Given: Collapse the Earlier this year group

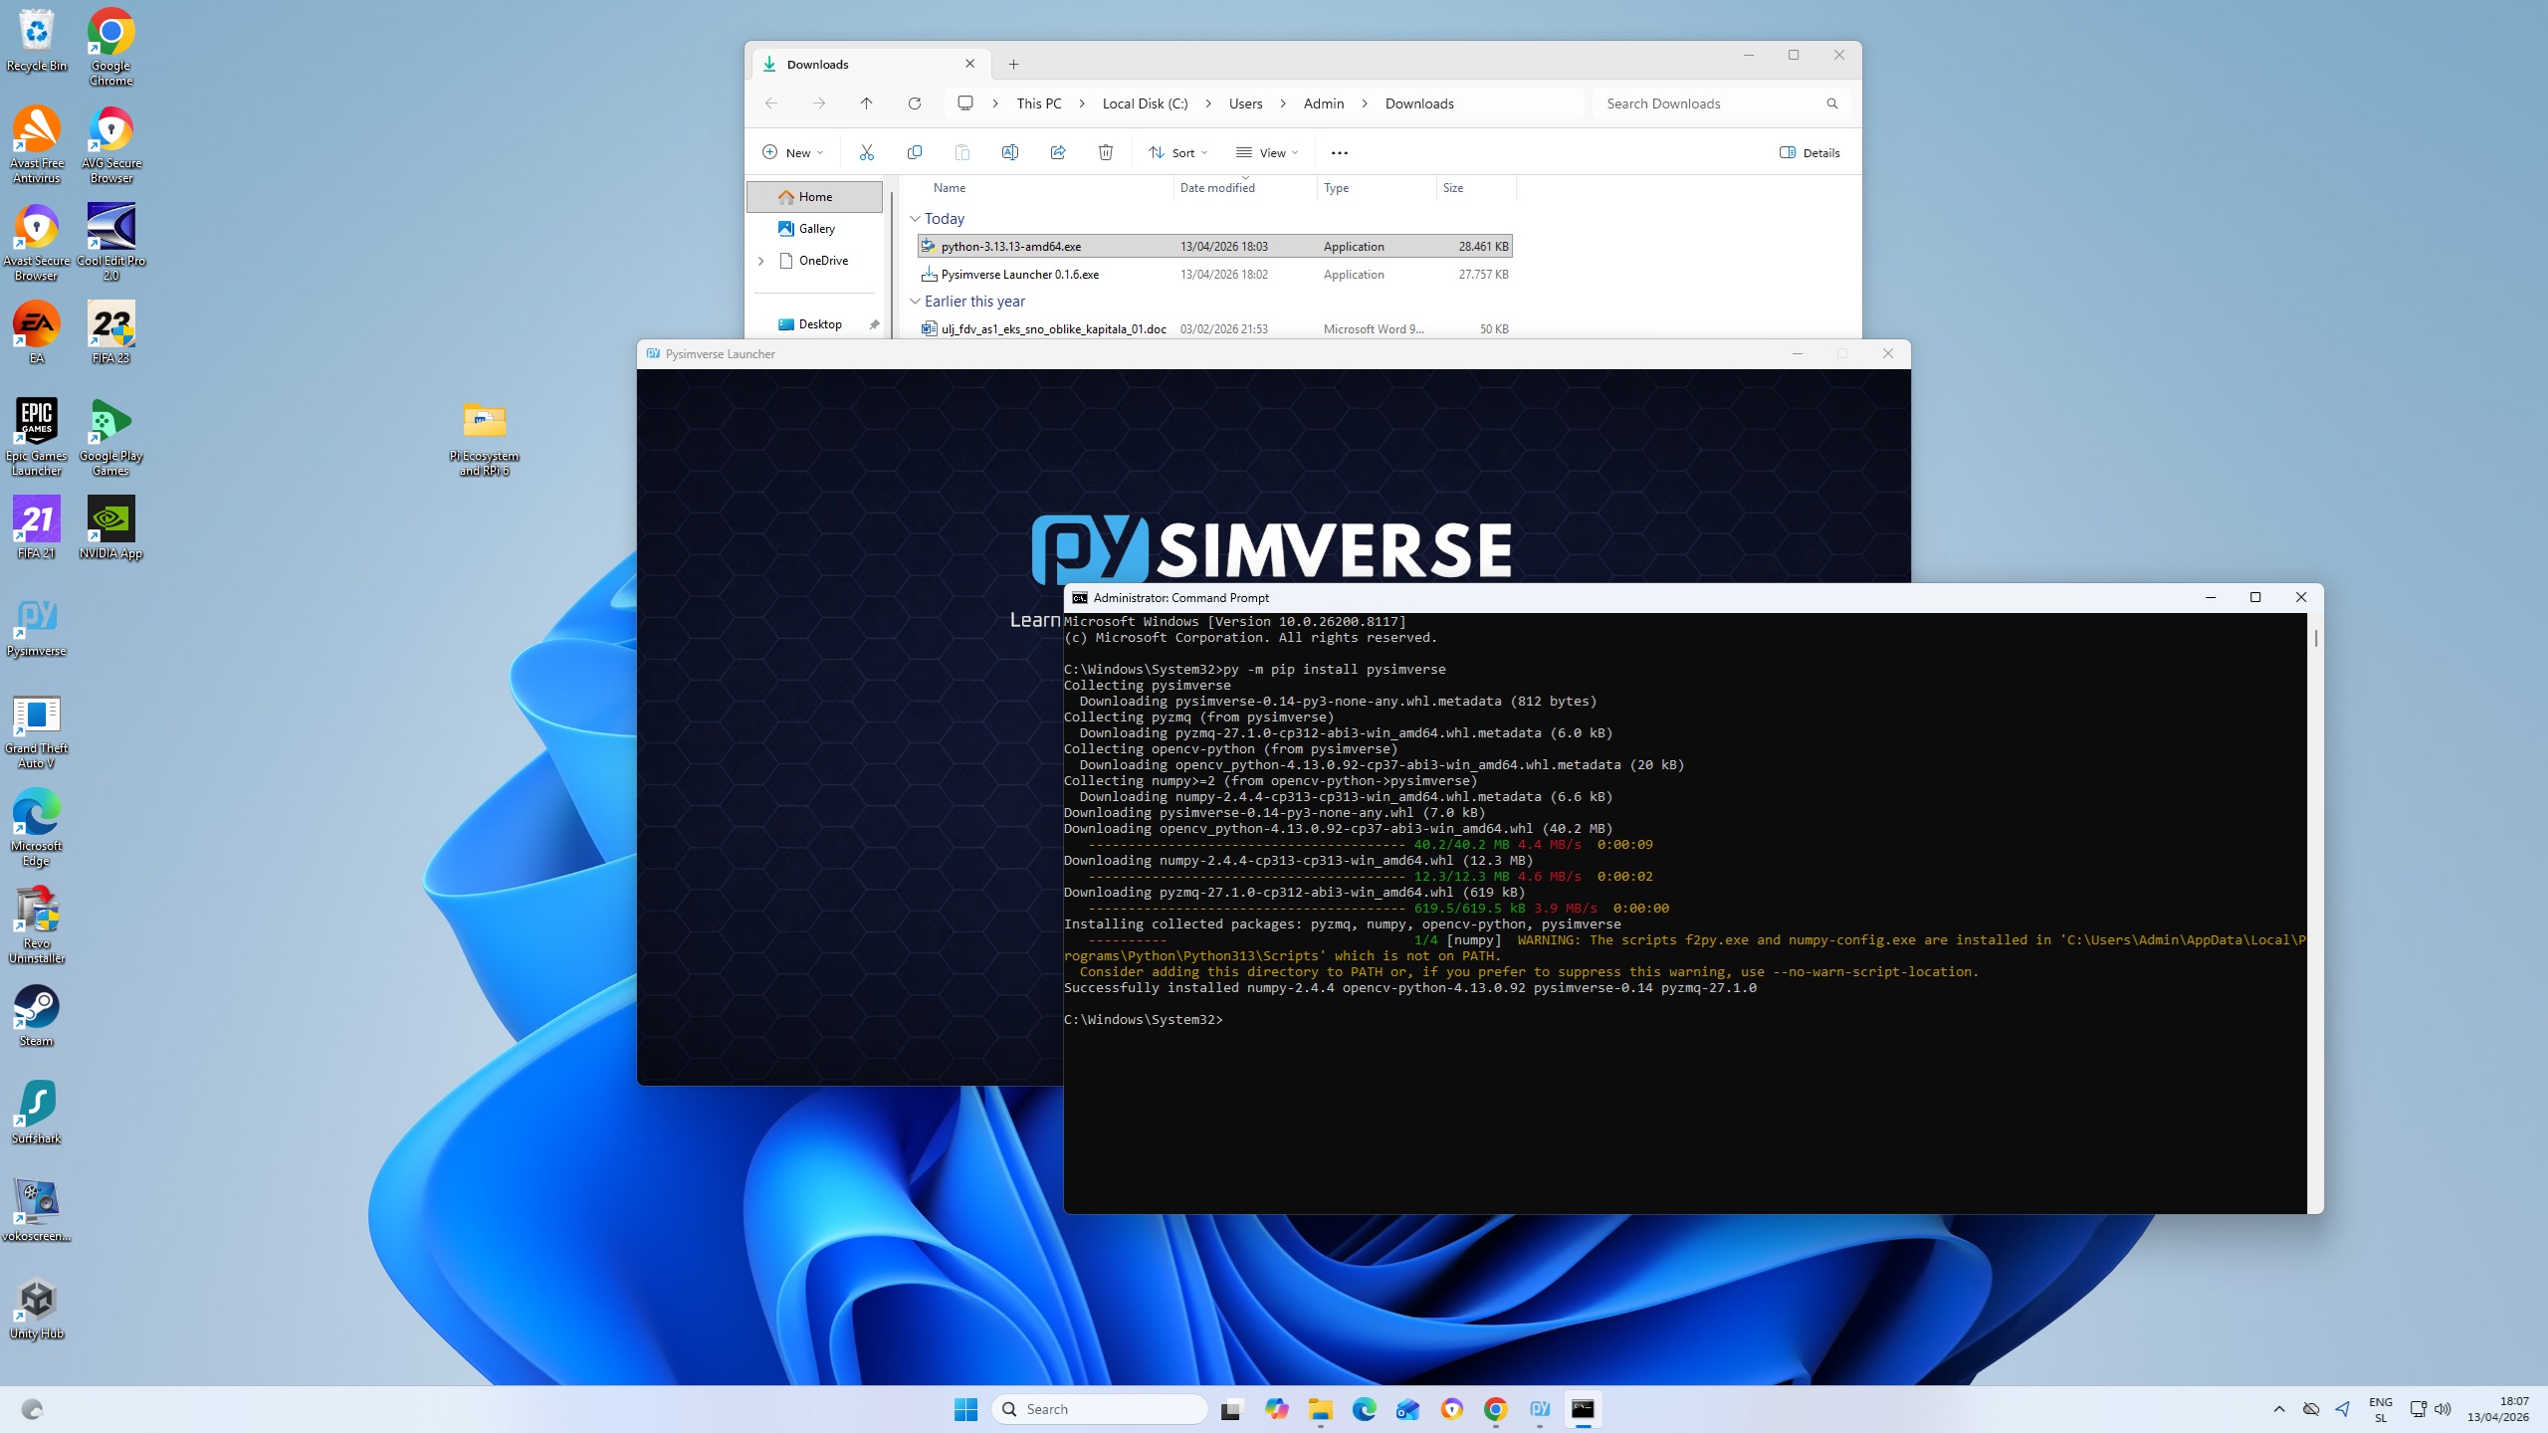Looking at the screenshot, I should pyautogui.click(x=915, y=302).
